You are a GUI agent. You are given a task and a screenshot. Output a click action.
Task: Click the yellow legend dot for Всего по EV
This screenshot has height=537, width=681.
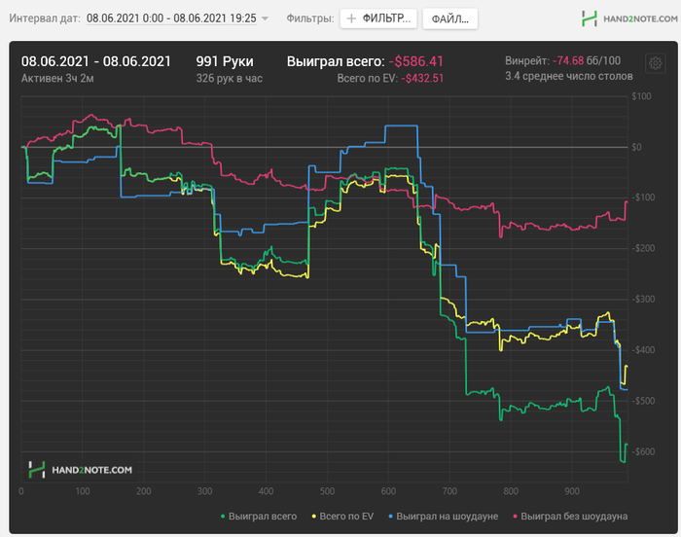314,517
